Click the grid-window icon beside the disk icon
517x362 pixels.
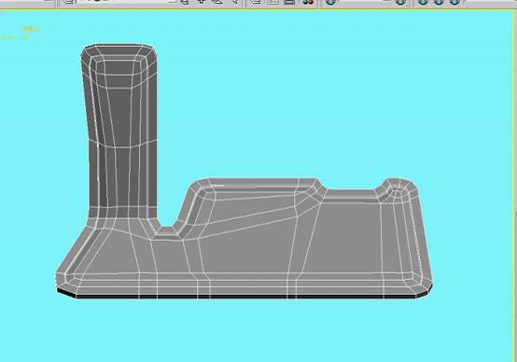coord(273,2)
